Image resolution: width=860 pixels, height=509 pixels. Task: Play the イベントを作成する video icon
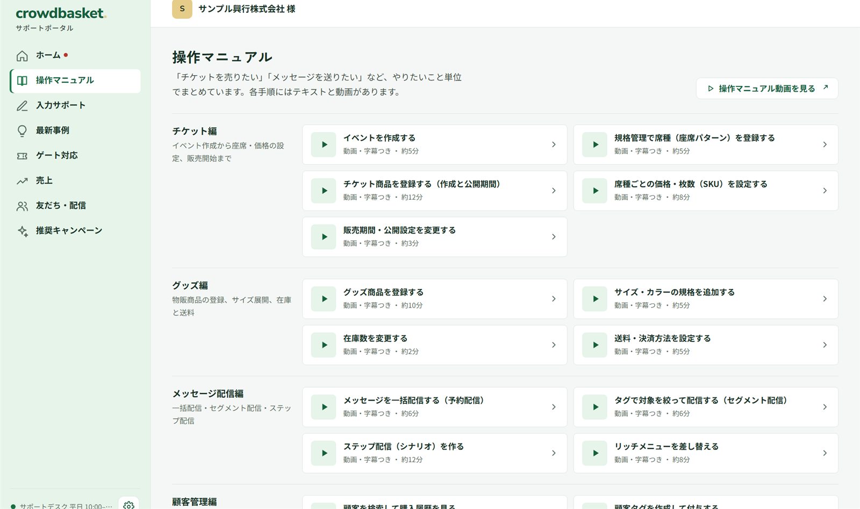click(x=324, y=144)
